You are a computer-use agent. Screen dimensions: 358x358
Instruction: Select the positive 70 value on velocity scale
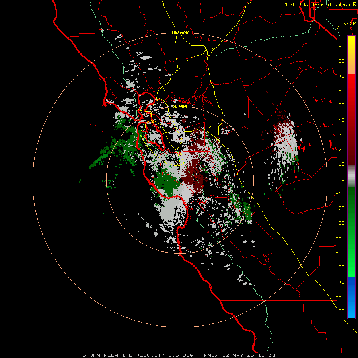pos(342,76)
